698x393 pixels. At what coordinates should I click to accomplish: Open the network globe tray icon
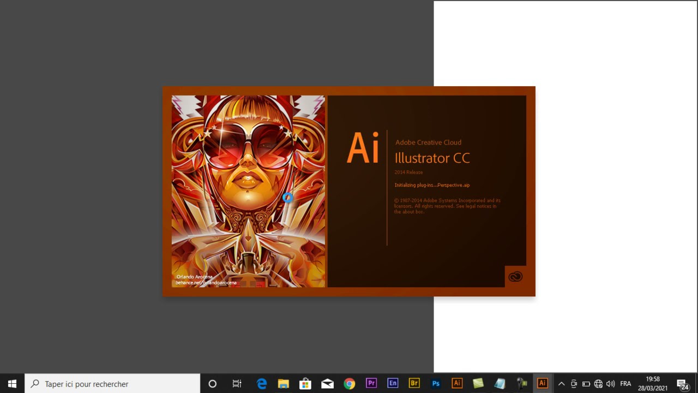coord(598,384)
